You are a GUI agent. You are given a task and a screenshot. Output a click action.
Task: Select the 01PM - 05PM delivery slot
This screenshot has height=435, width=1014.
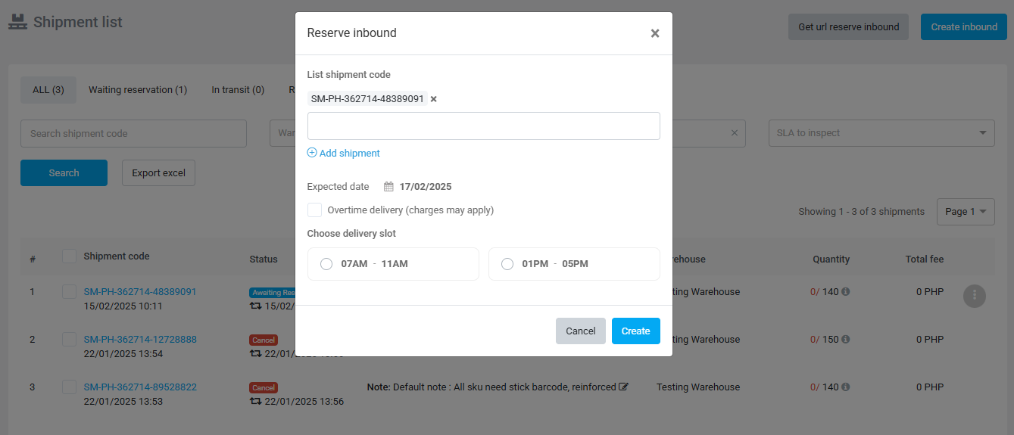507,264
